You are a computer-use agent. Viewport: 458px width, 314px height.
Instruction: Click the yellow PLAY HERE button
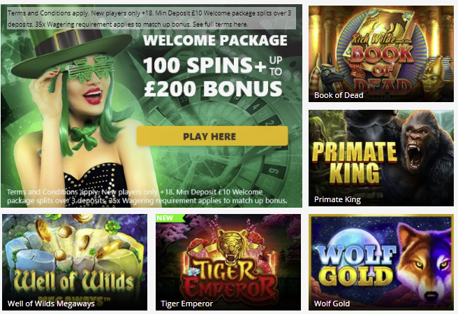(x=212, y=136)
